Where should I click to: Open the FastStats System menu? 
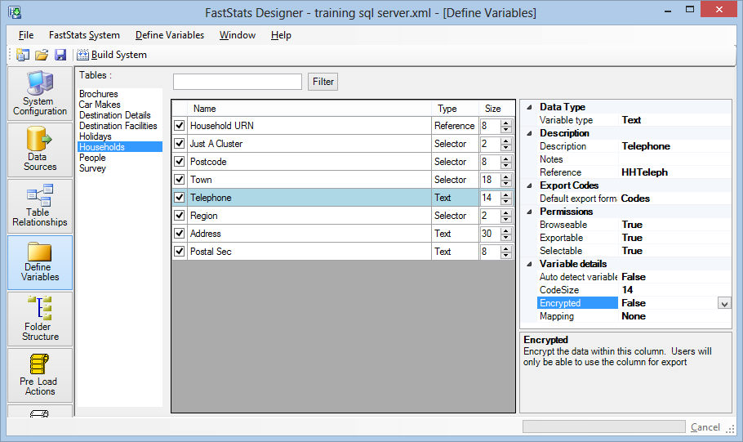84,35
